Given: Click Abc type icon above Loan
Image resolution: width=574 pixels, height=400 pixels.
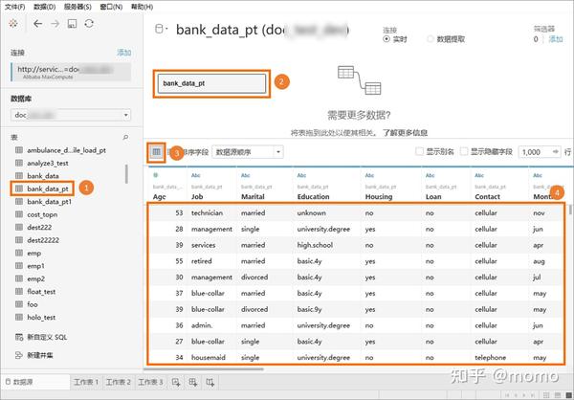Looking at the screenshot, I should [430, 175].
